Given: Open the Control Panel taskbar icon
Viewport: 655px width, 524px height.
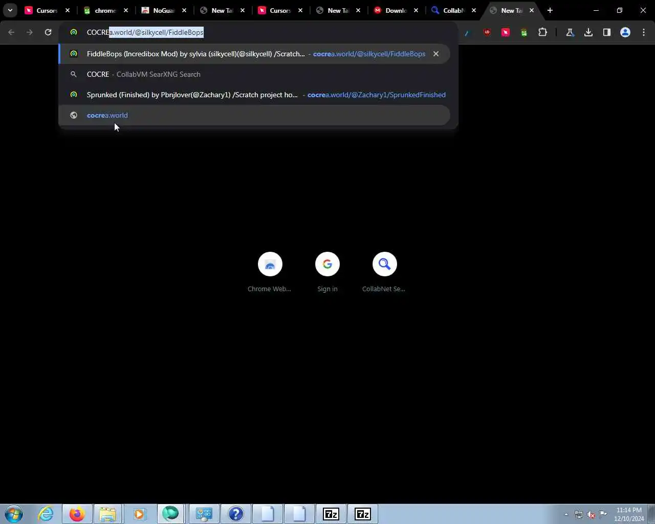Looking at the screenshot, I should coord(204,514).
